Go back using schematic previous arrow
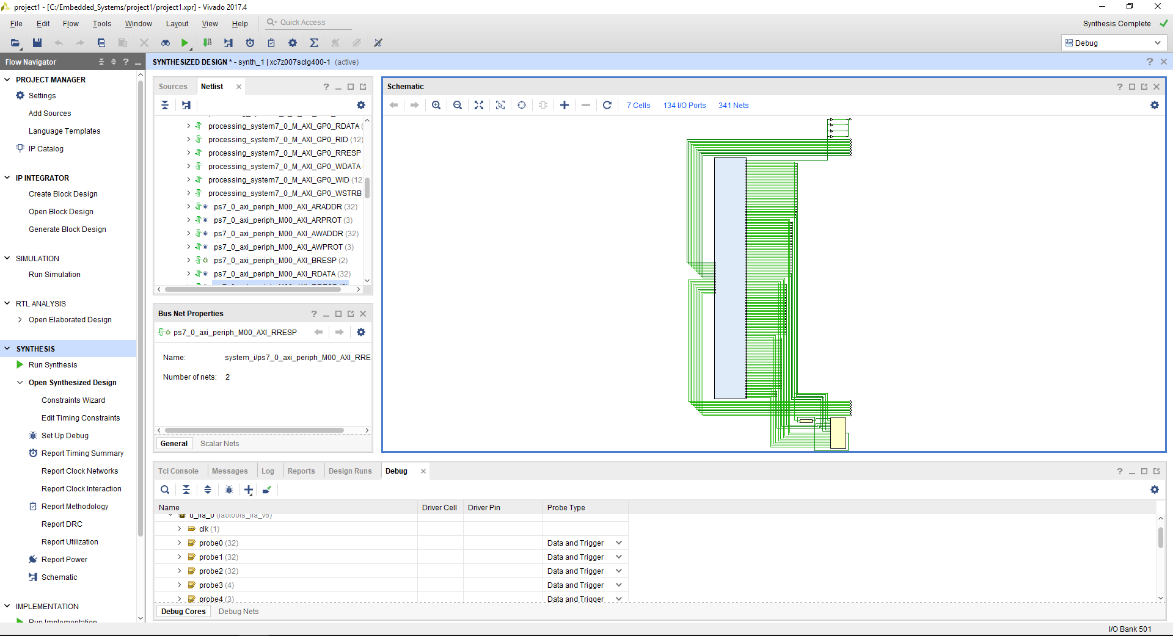The height and width of the screenshot is (636, 1173). [394, 105]
